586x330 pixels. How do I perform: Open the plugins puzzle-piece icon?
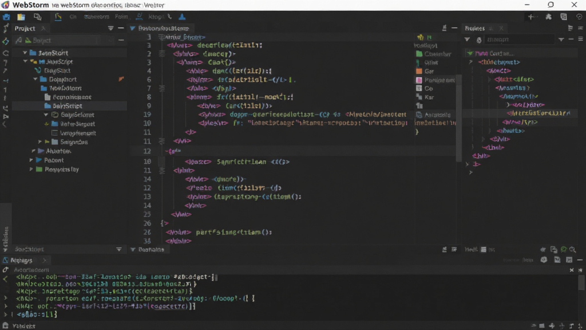coord(548,17)
